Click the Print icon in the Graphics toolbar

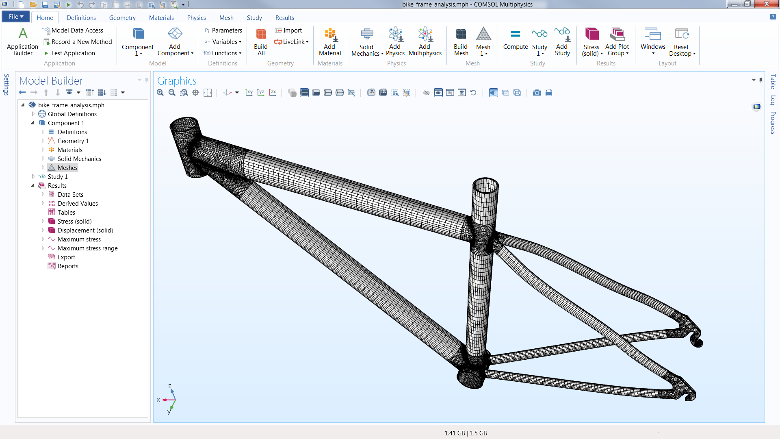(x=548, y=93)
